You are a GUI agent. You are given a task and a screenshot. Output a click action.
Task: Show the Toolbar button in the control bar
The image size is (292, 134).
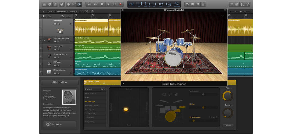[x=55, y=4]
